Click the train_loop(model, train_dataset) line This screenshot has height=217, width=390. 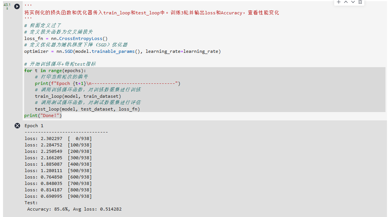[x=78, y=96]
